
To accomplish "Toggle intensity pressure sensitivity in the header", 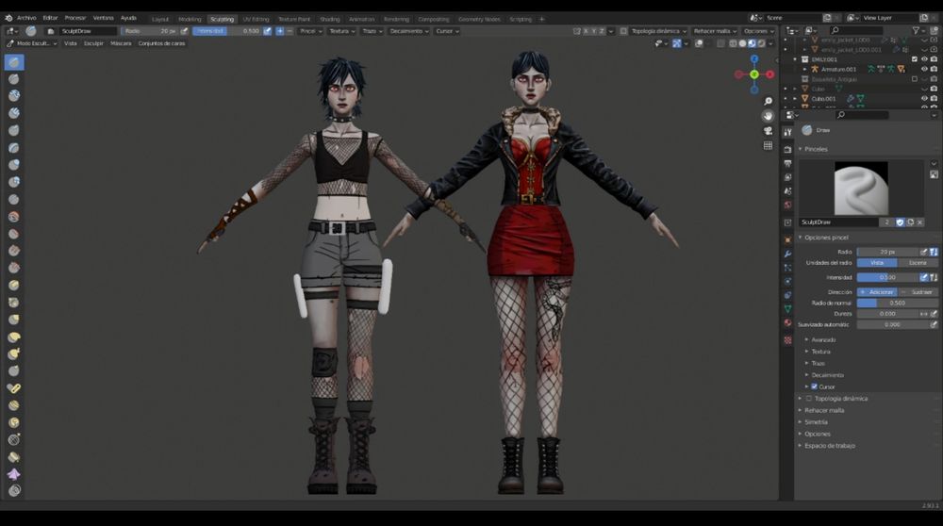I will [x=268, y=31].
